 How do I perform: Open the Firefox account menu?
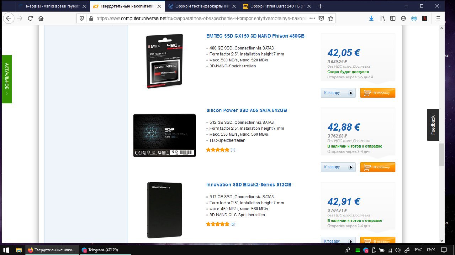click(403, 18)
